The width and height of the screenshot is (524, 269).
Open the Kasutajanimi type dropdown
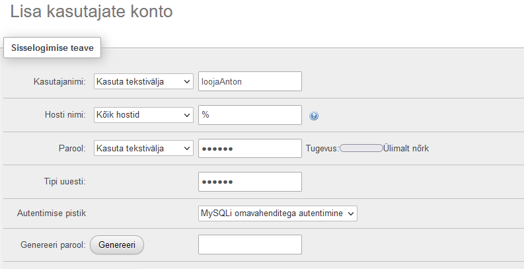143,81
